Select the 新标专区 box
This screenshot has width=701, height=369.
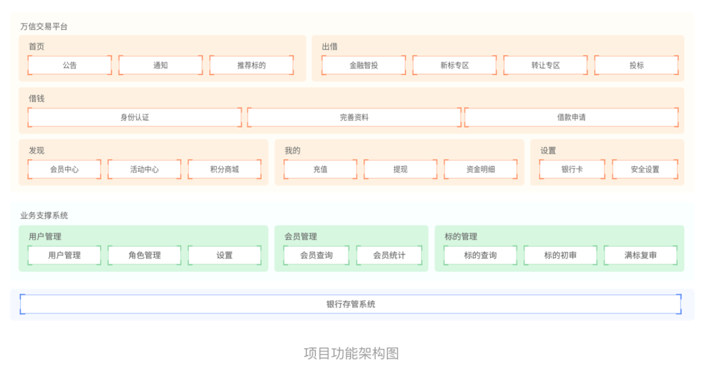pyautogui.click(x=454, y=65)
